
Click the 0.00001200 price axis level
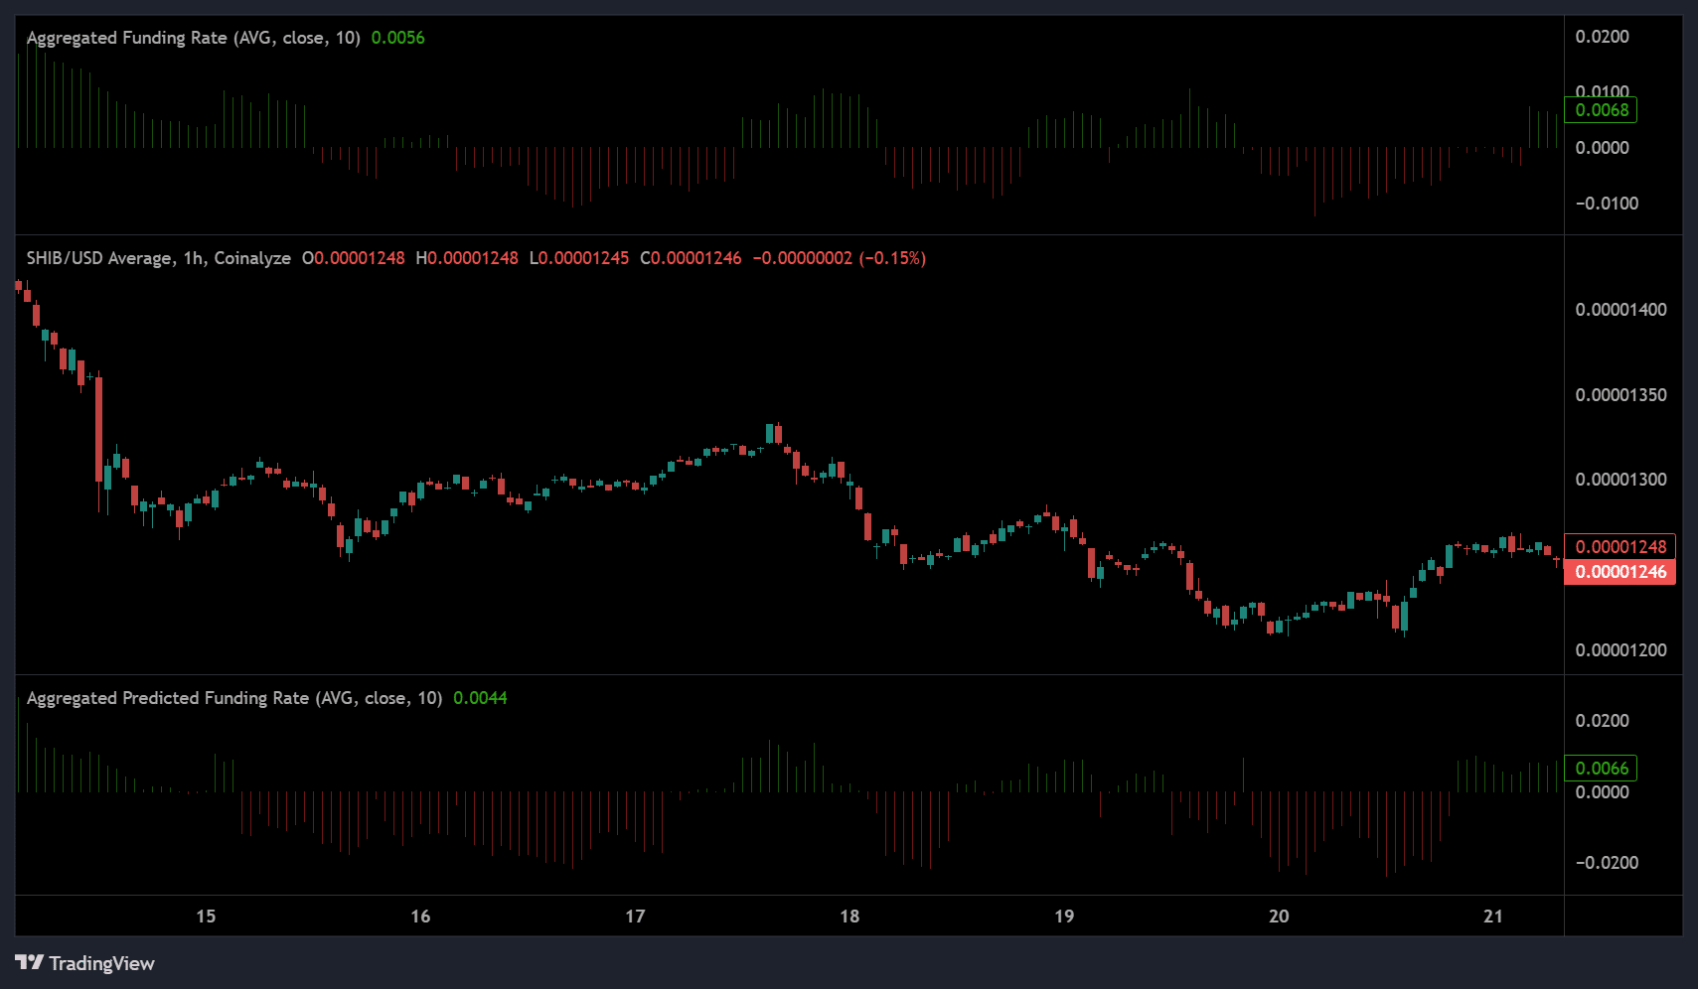[1621, 650]
